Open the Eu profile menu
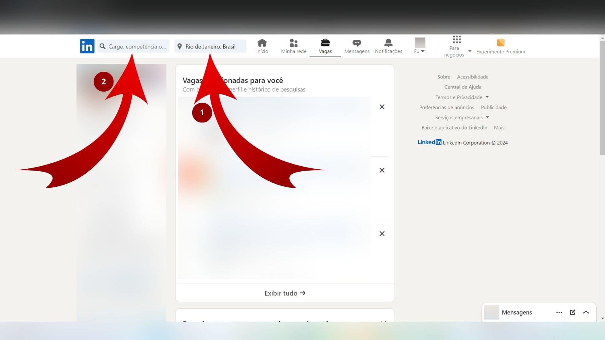The width and height of the screenshot is (605, 340). (x=420, y=46)
